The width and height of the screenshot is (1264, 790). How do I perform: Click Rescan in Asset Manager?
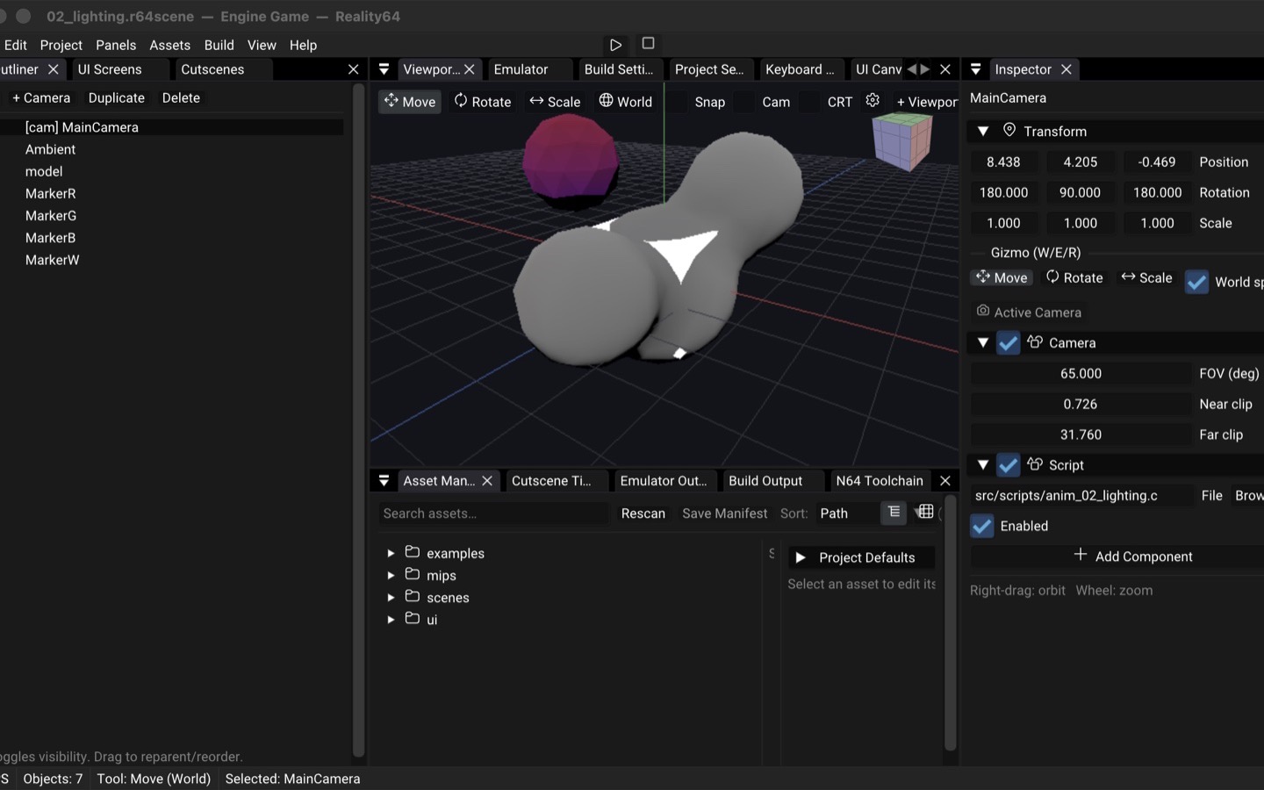643,513
